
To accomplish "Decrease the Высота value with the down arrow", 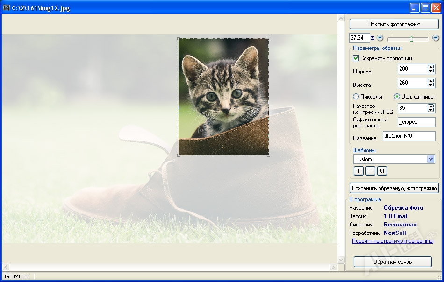I will point(430,85).
